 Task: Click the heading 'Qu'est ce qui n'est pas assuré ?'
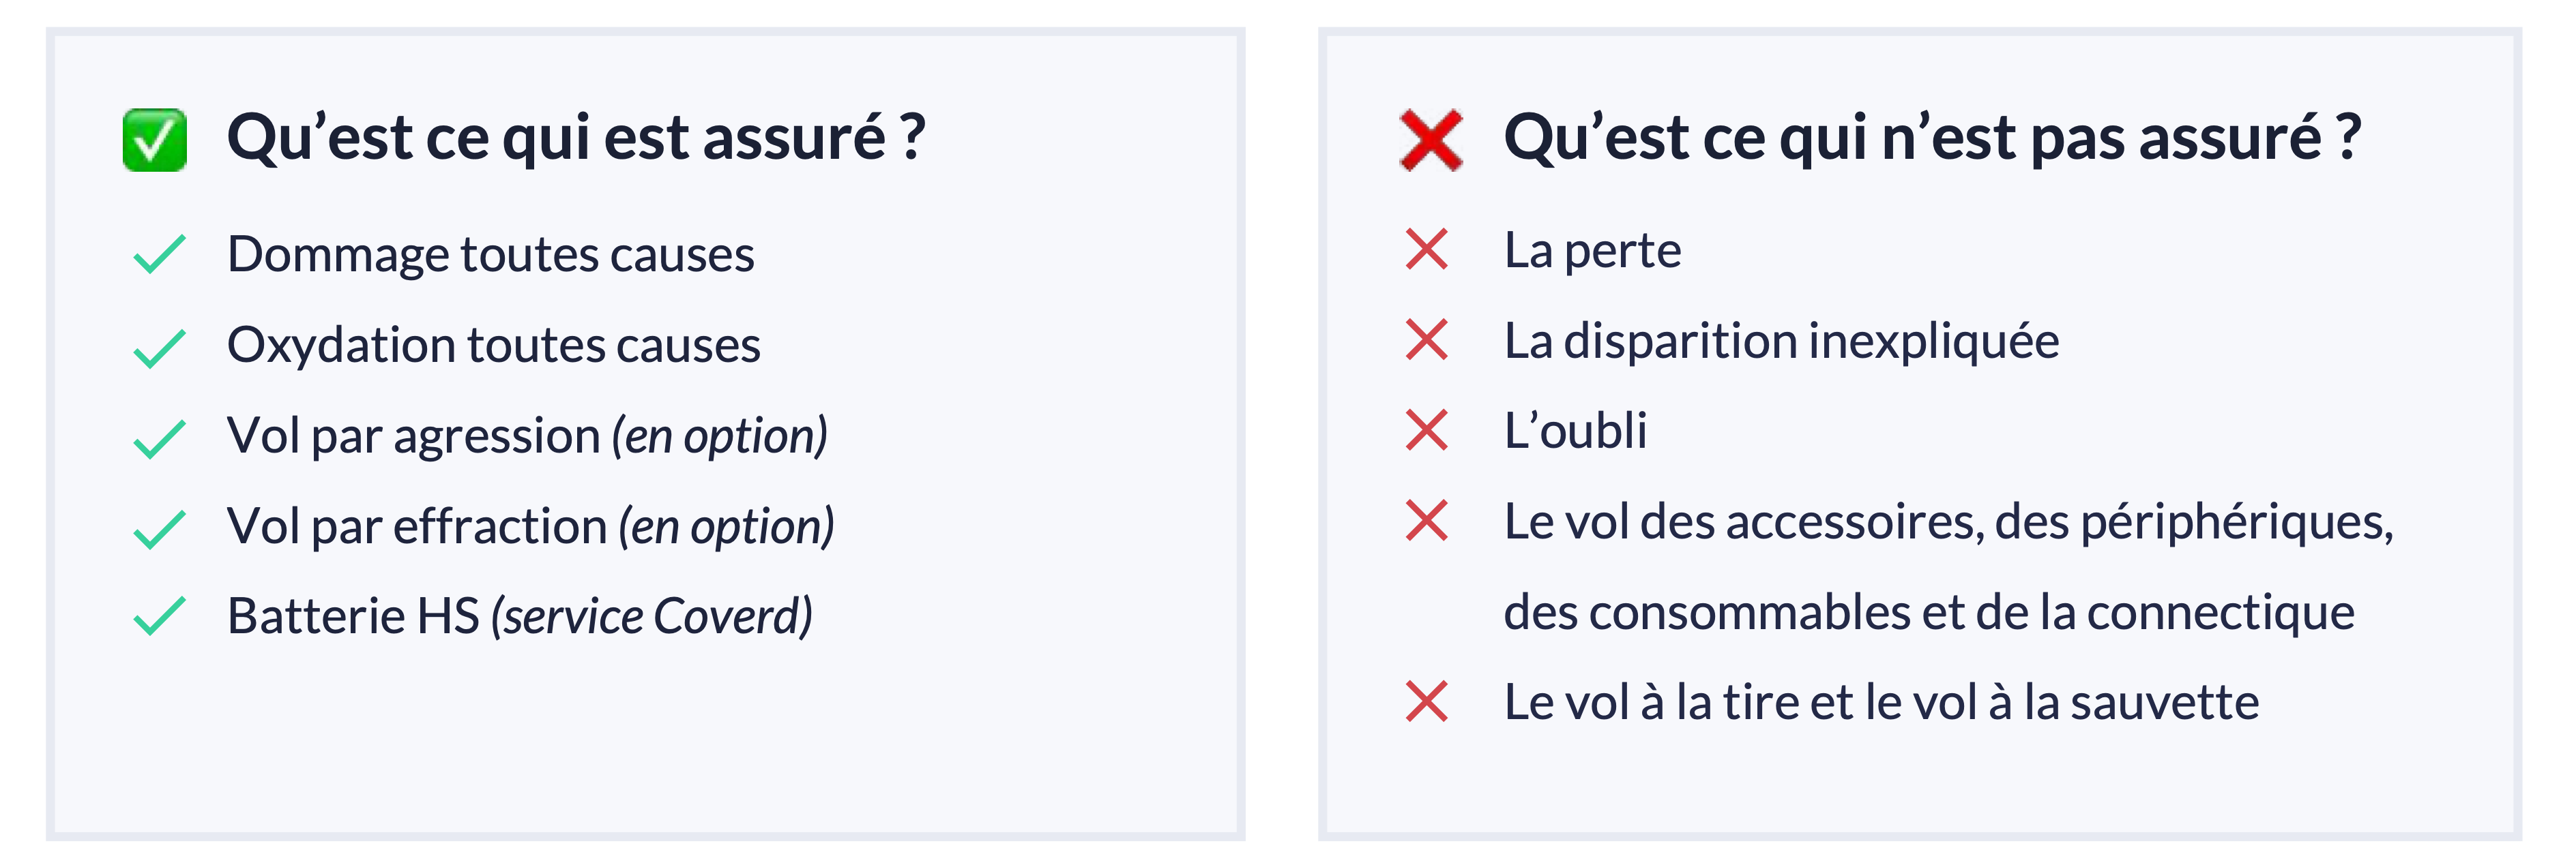pos(1933,138)
